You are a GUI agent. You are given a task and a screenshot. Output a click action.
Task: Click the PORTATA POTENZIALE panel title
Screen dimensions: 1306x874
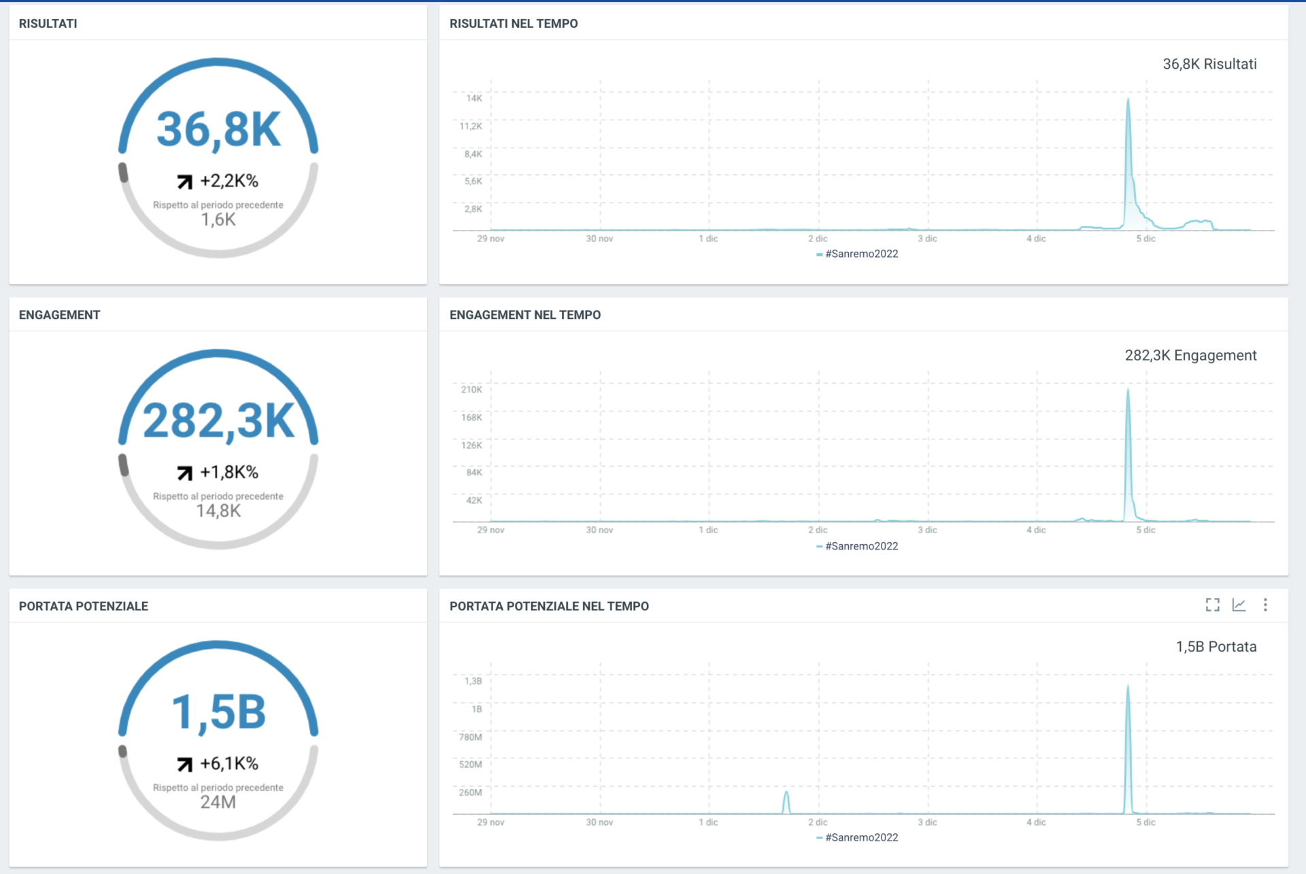point(83,606)
